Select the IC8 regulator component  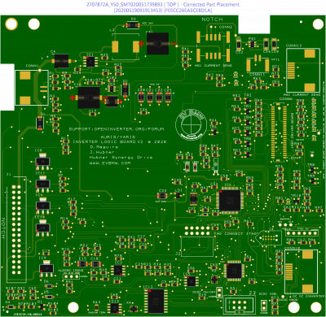click(42, 160)
